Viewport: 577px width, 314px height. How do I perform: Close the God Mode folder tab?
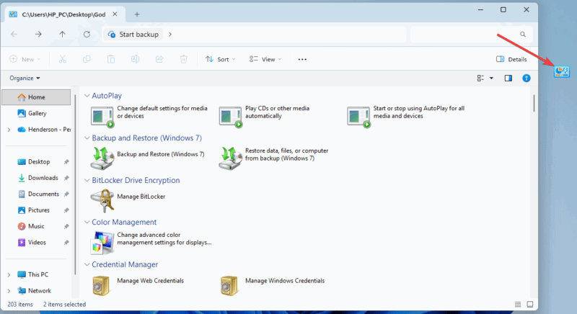115,14
